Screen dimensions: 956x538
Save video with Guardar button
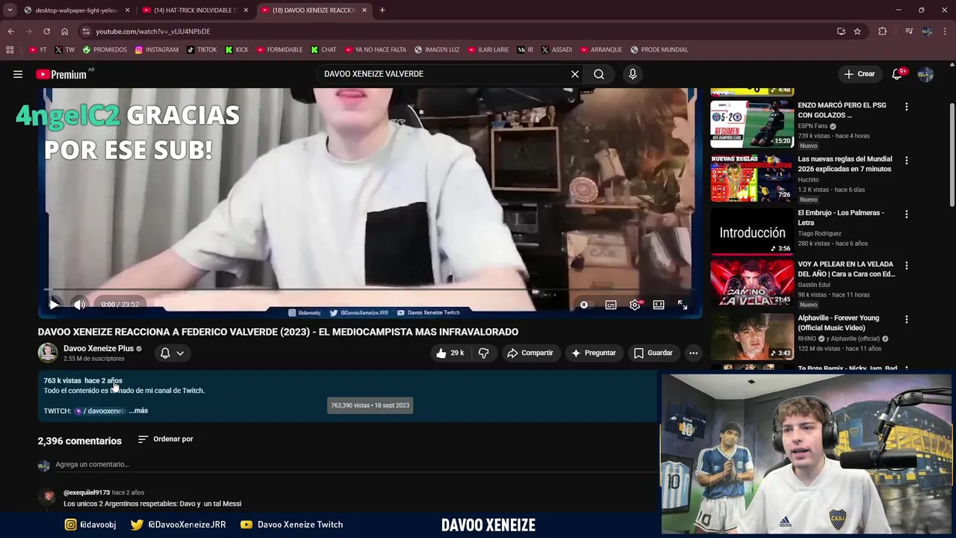coord(653,353)
